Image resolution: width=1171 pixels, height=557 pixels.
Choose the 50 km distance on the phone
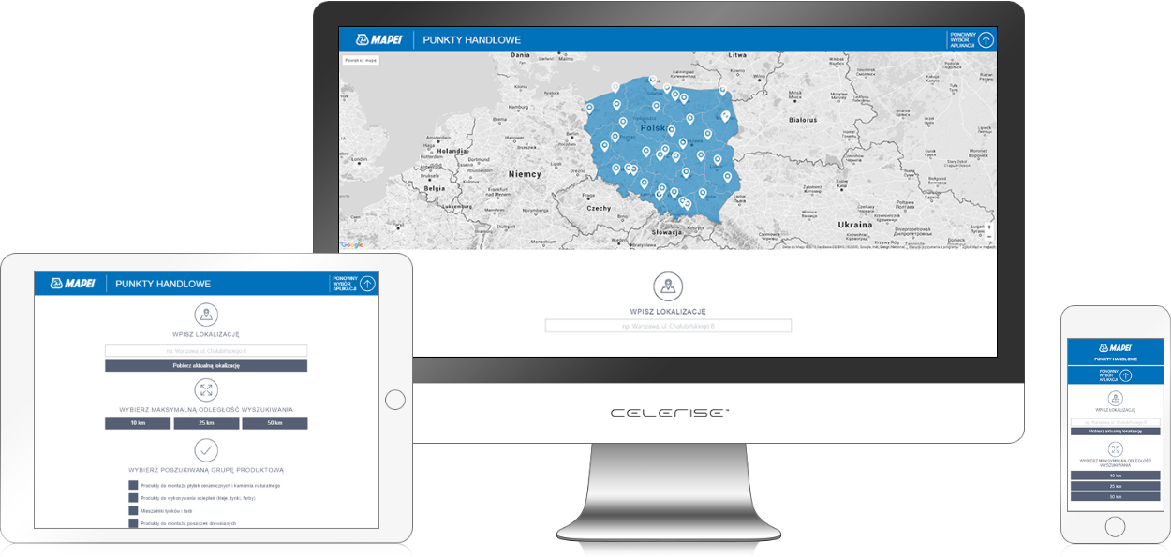click(x=1115, y=496)
